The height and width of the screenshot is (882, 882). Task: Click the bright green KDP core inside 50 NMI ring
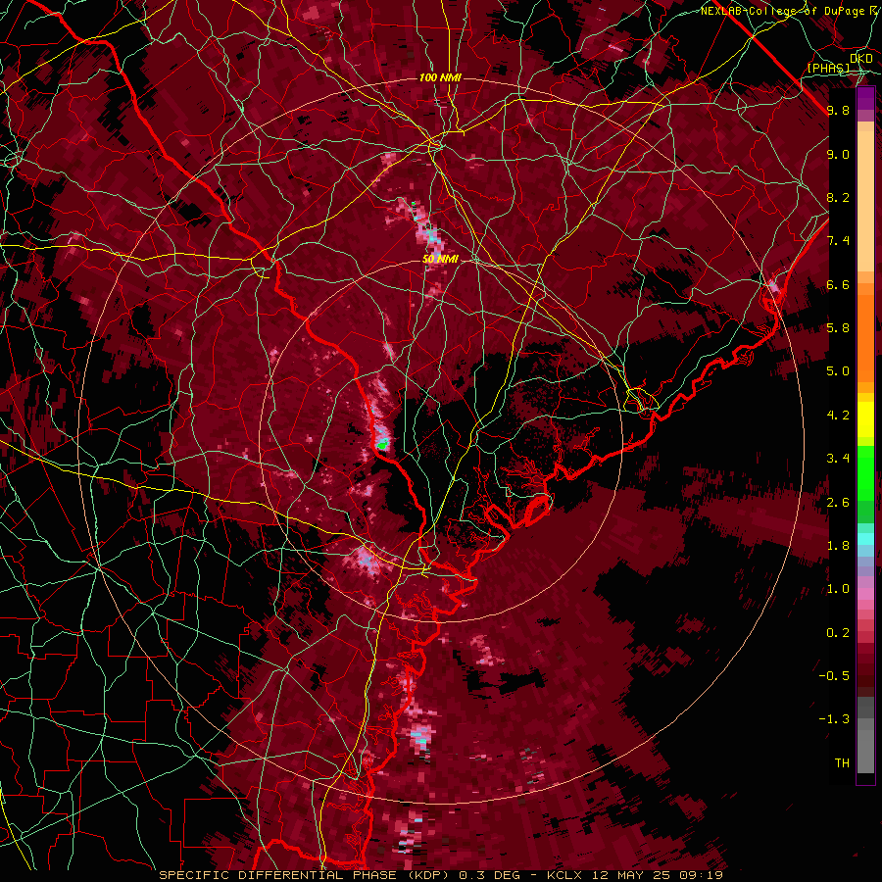click(382, 445)
